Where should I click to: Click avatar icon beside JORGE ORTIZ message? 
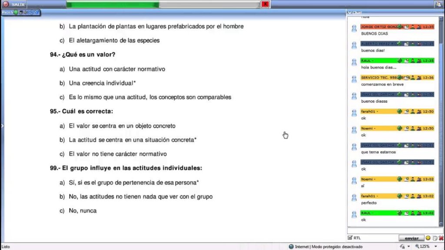(354, 28)
